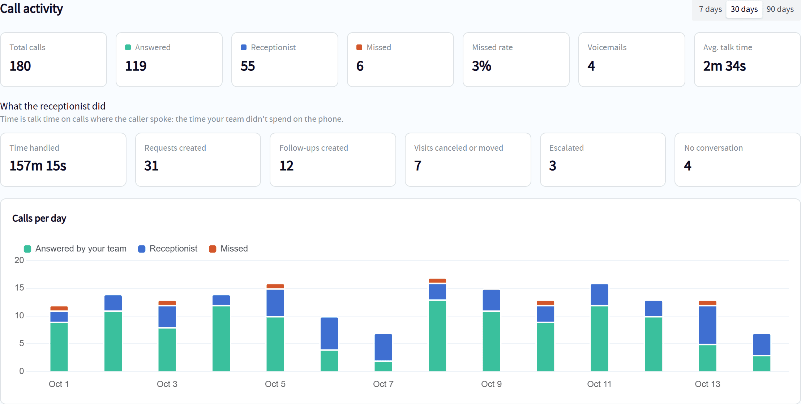The height and width of the screenshot is (404, 801).
Task: Click the value '119' under Answered
Action: [x=136, y=66]
